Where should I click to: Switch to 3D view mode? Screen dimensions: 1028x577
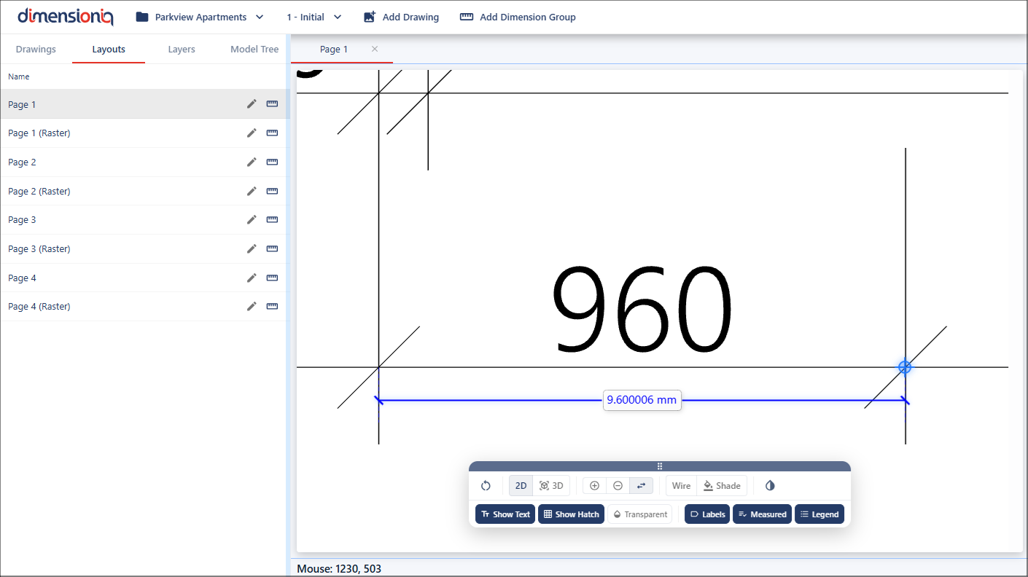point(551,486)
